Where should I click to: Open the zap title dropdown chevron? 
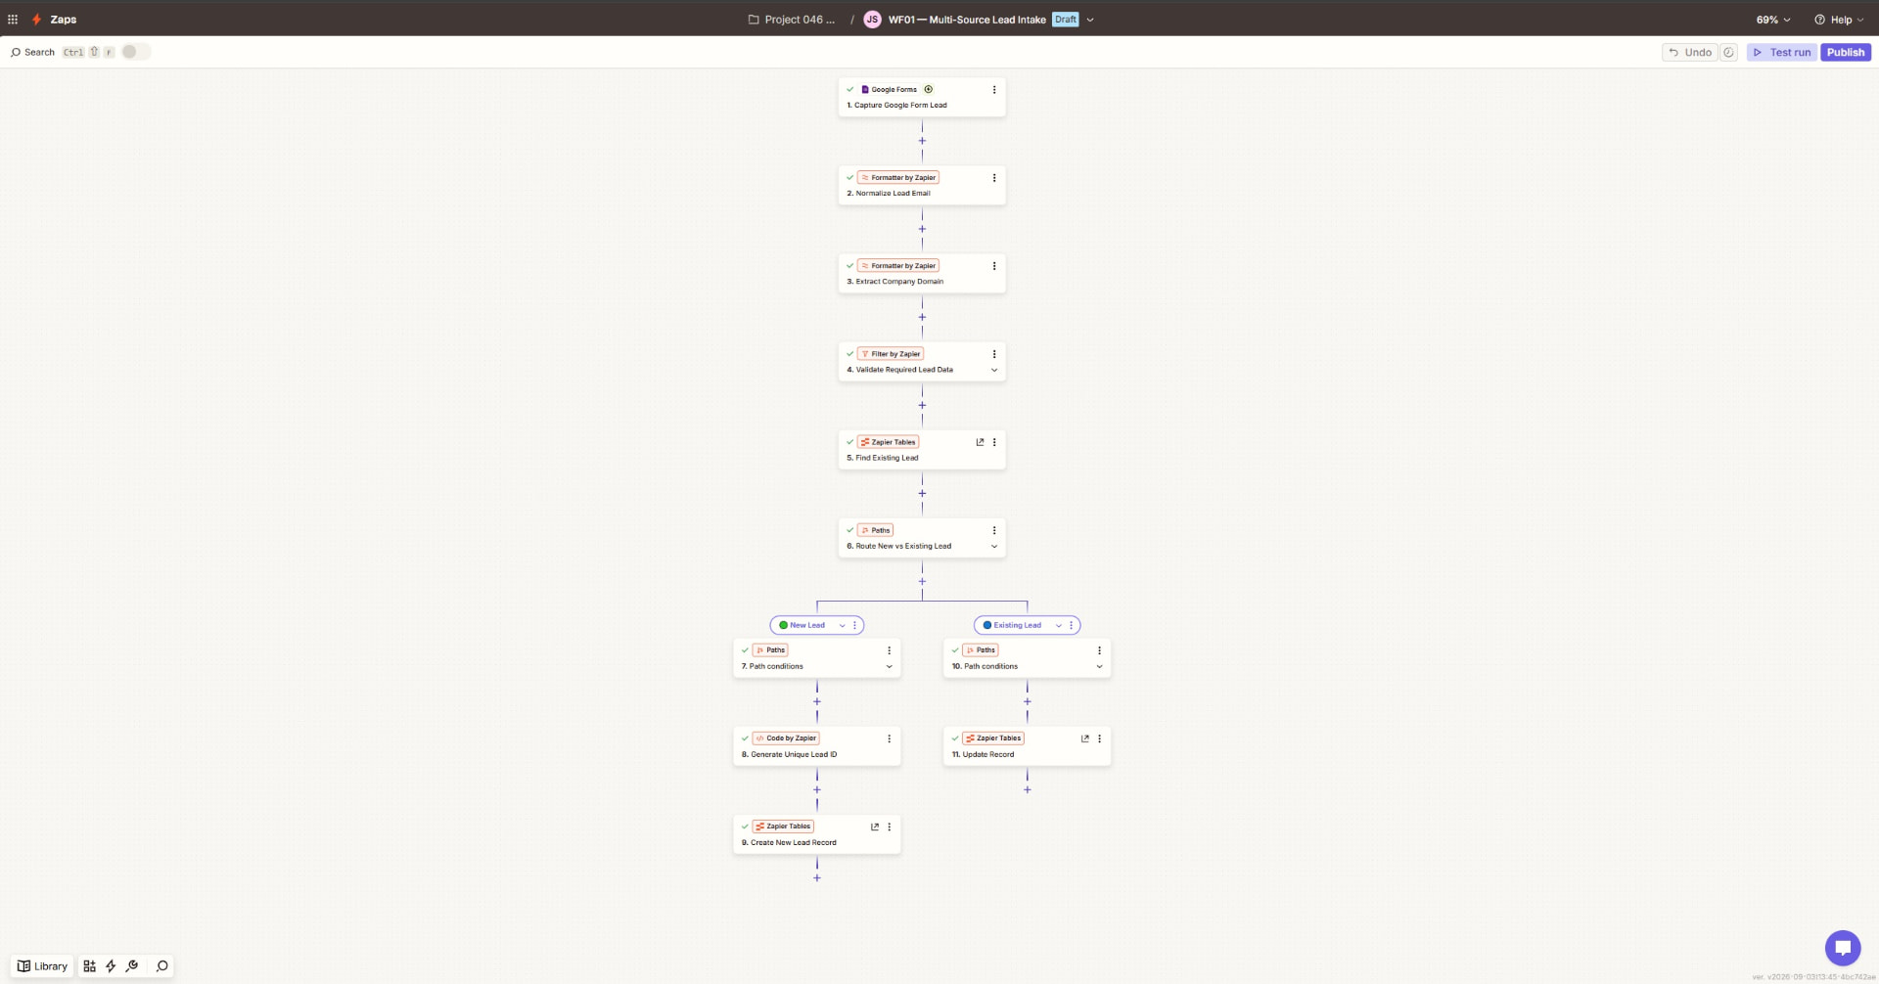[x=1090, y=20]
